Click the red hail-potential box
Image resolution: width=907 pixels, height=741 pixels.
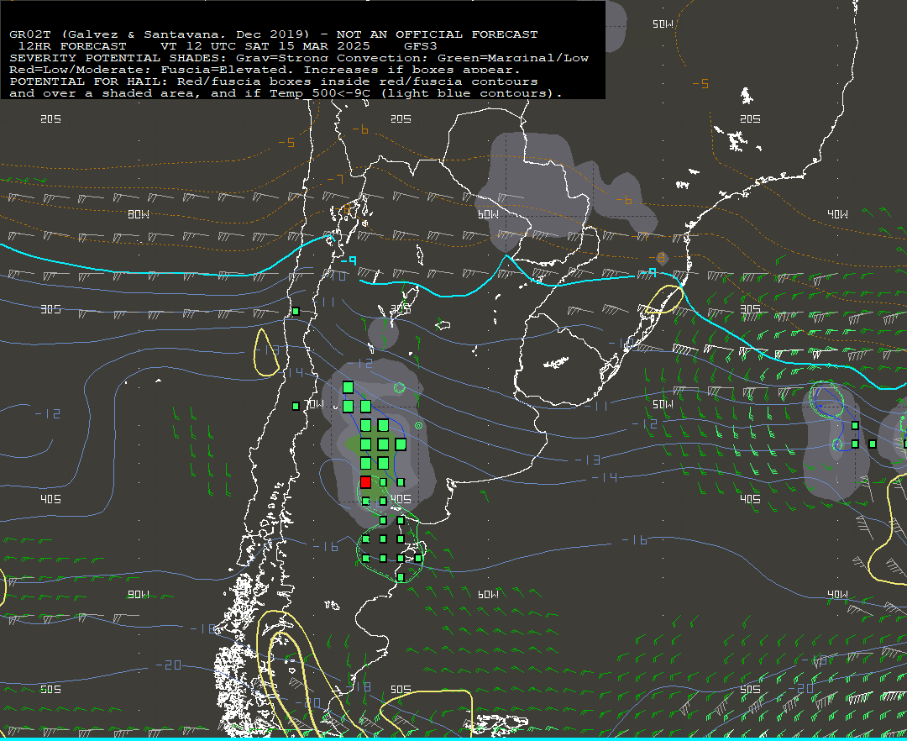tap(365, 482)
